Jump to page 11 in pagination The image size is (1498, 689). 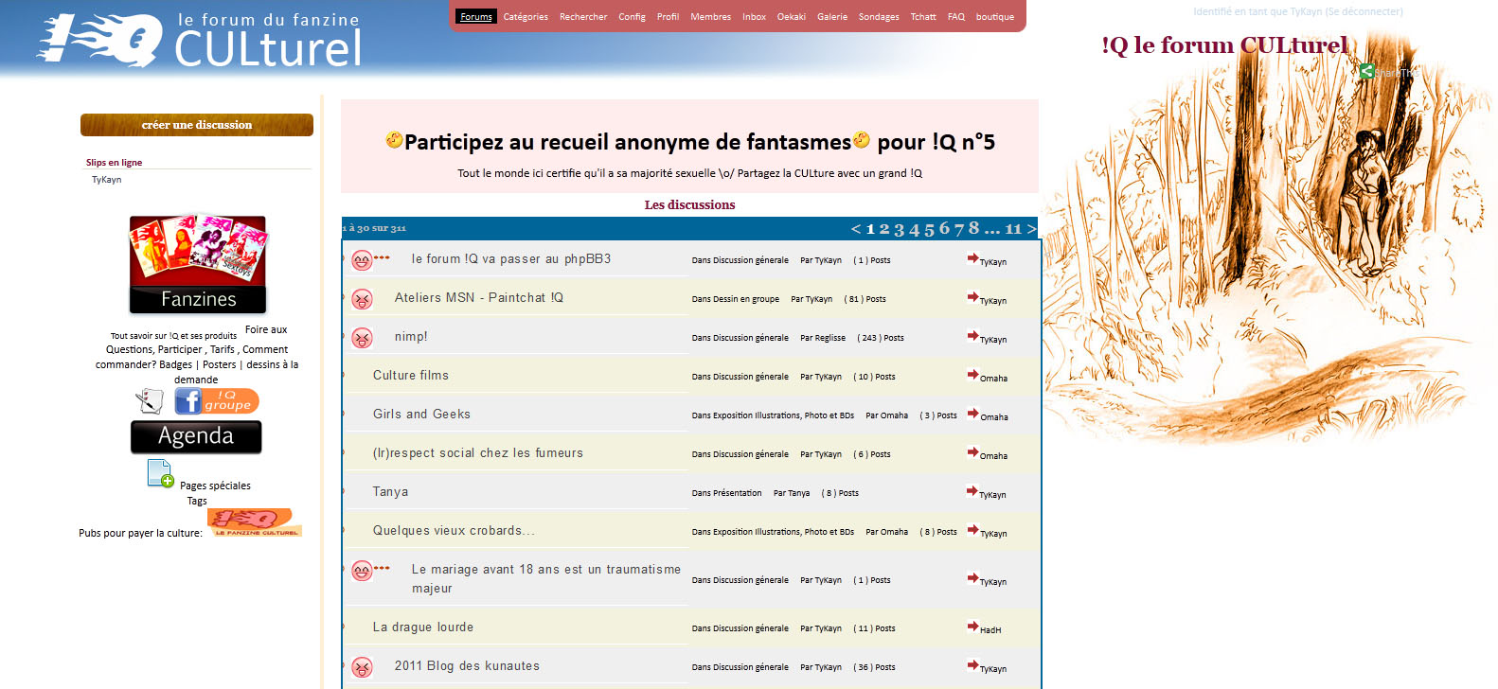(1013, 229)
